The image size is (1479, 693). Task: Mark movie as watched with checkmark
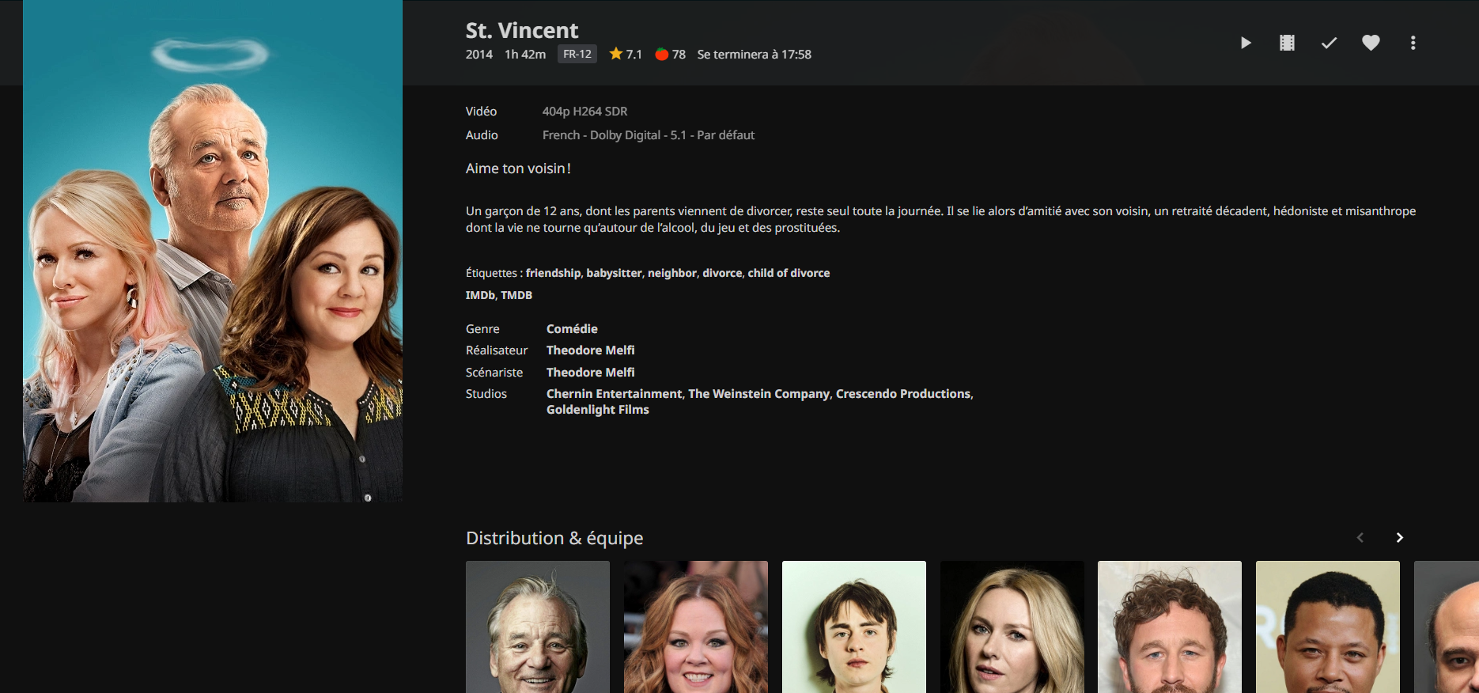(x=1329, y=43)
